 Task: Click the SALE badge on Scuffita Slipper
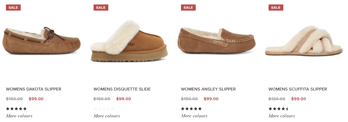pyautogui.click(x=276, y=7)
